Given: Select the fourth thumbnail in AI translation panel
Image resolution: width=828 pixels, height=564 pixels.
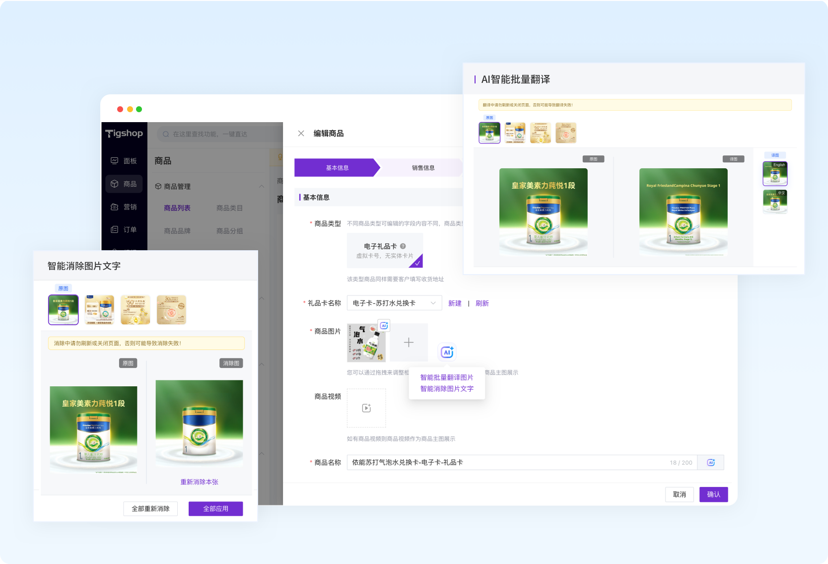Looking at the screenshot, I should (x=566, y=133).
